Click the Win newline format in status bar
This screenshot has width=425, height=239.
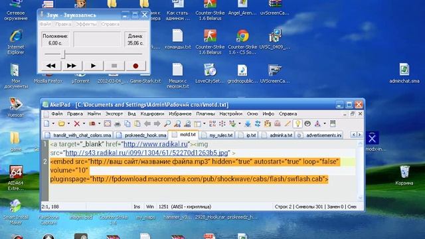click(150, 206)
